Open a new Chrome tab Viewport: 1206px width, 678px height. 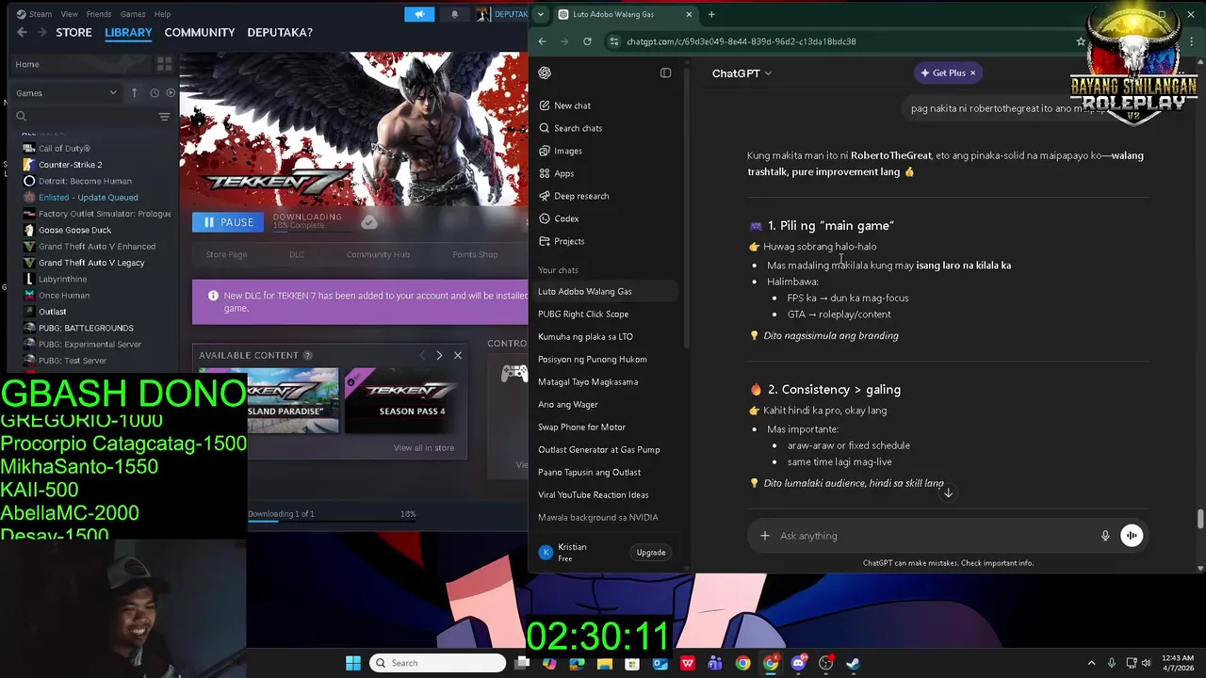coord(711,14)
